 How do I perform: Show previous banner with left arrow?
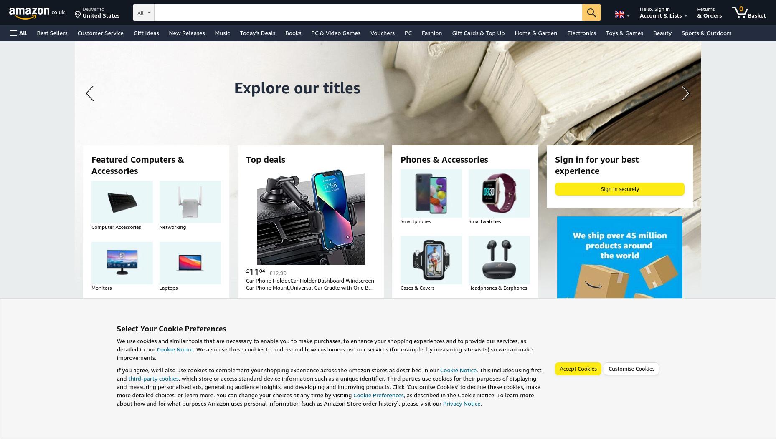click(90, 93)
